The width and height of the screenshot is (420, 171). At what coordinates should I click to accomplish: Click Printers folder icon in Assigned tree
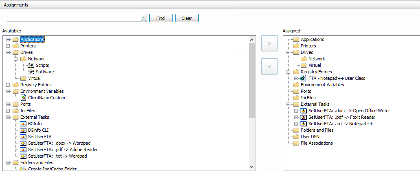click(x=296, y=46)
